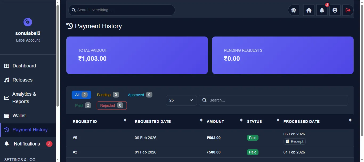Image resolution: width=364 pixels, height=162 pixels.
Task: Click the table Search field
Action: click(x=274, y=100)
